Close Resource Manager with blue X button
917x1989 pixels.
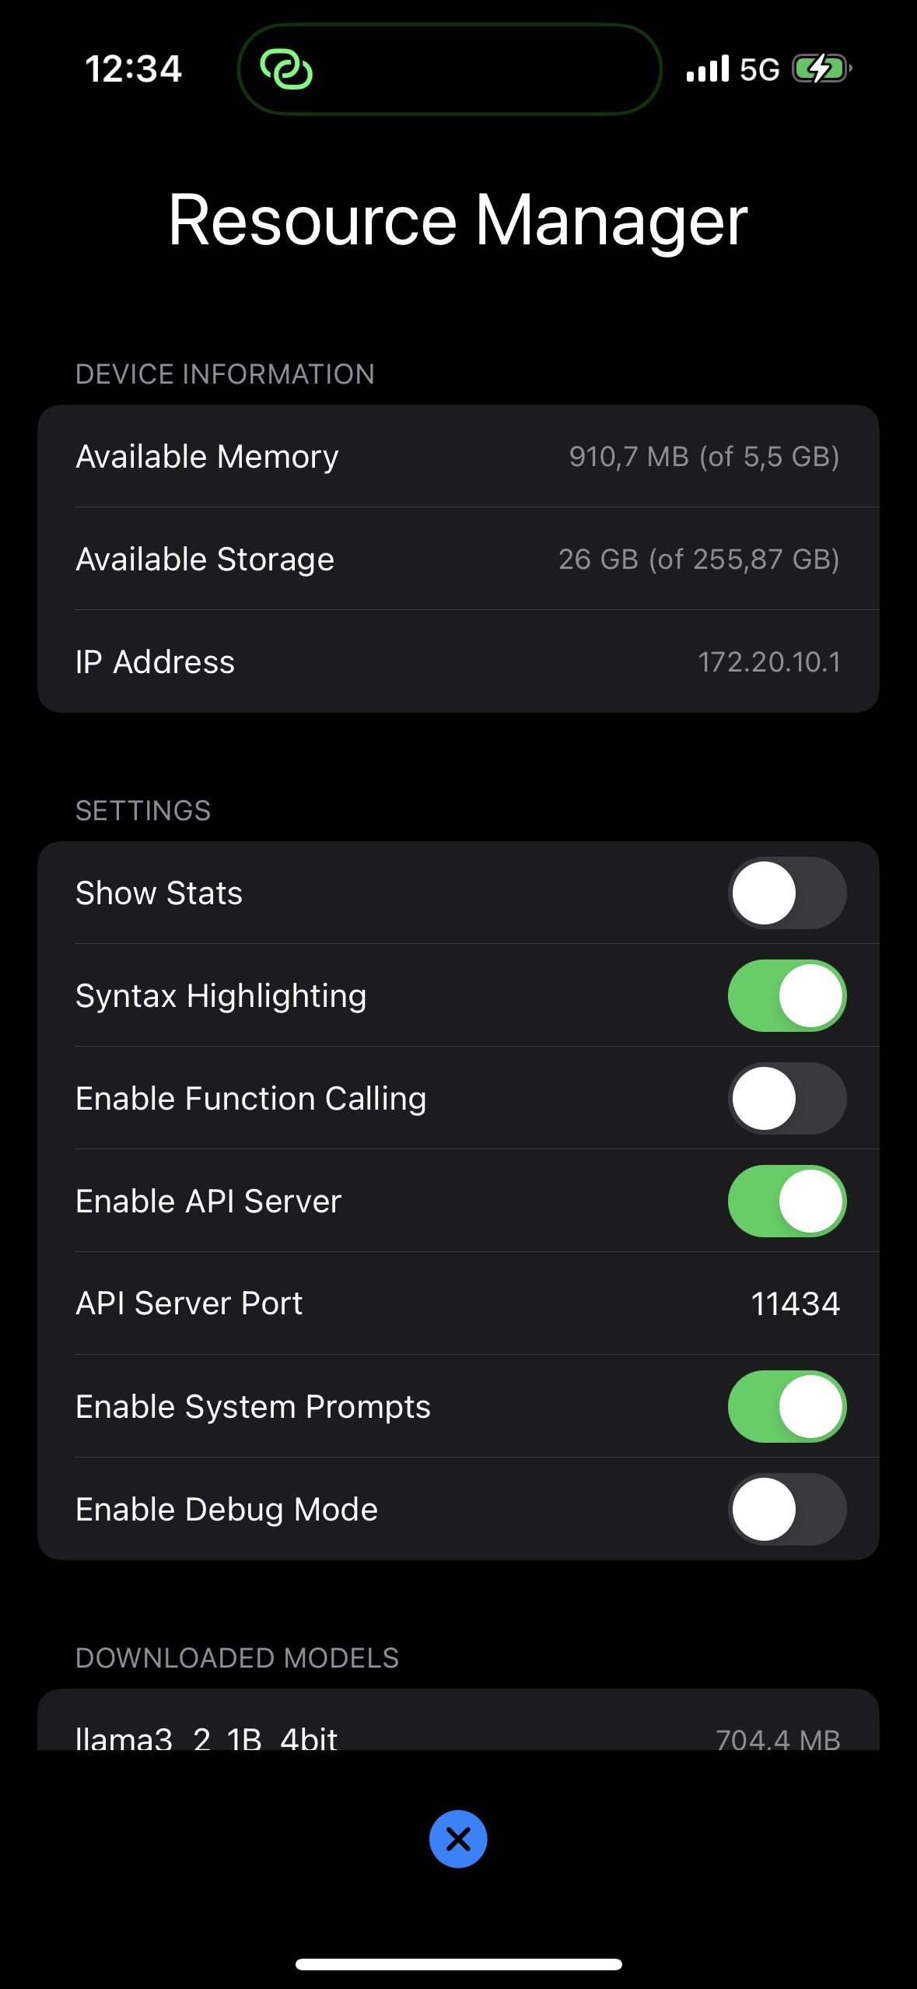(x=458, y=1839)
